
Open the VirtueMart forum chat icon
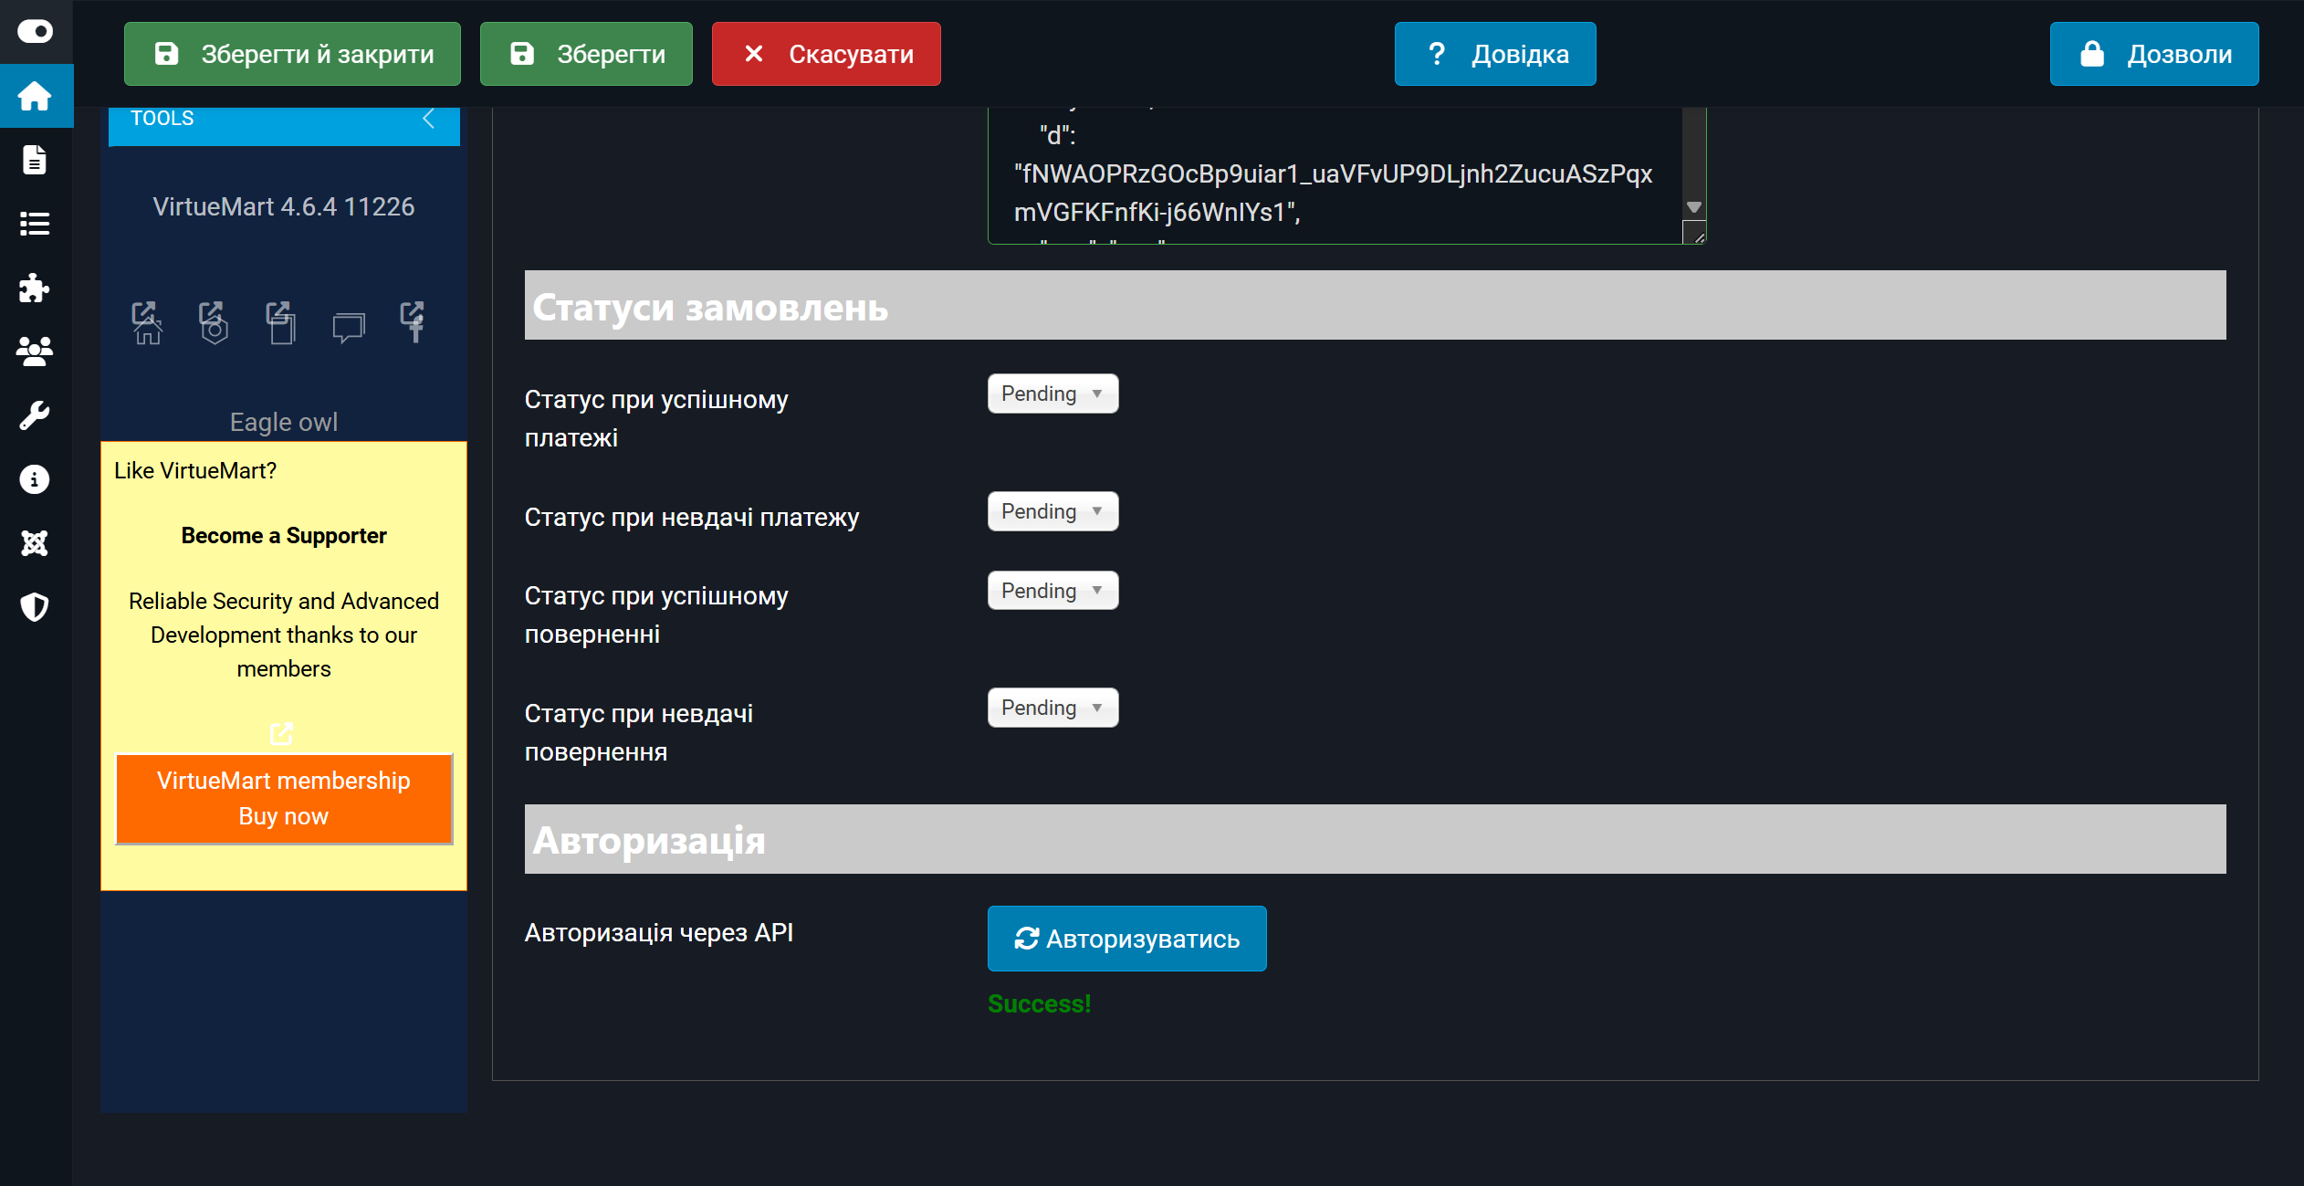[348, 326]
